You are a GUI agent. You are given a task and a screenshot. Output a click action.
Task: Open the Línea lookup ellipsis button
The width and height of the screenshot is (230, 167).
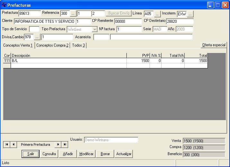(x=157, y=14)
